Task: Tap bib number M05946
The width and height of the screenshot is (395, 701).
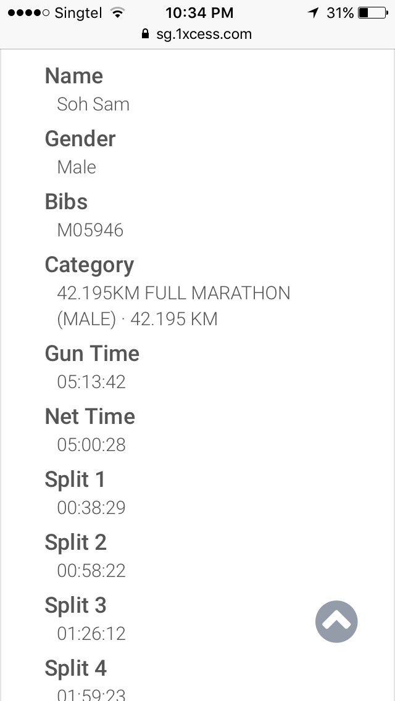Action: coord(90,230)
